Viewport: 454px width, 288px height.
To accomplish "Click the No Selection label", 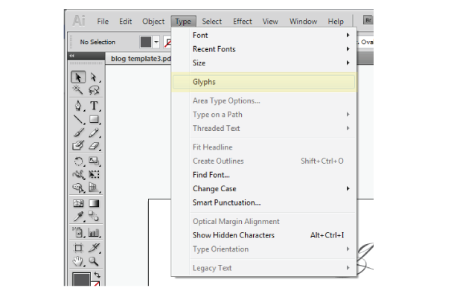I will coord(97,42).
